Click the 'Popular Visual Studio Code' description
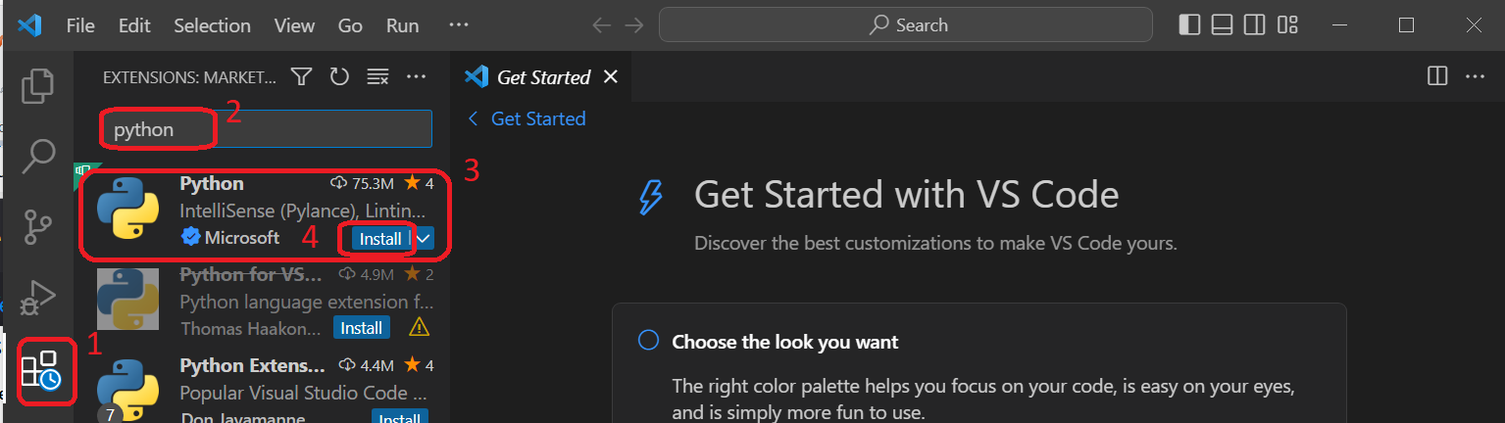 [x=303, y=393]
